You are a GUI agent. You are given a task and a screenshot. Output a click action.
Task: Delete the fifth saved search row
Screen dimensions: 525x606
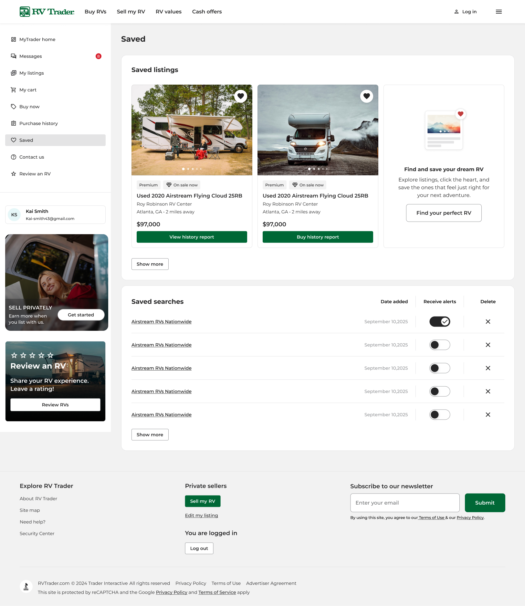(488, 415)
